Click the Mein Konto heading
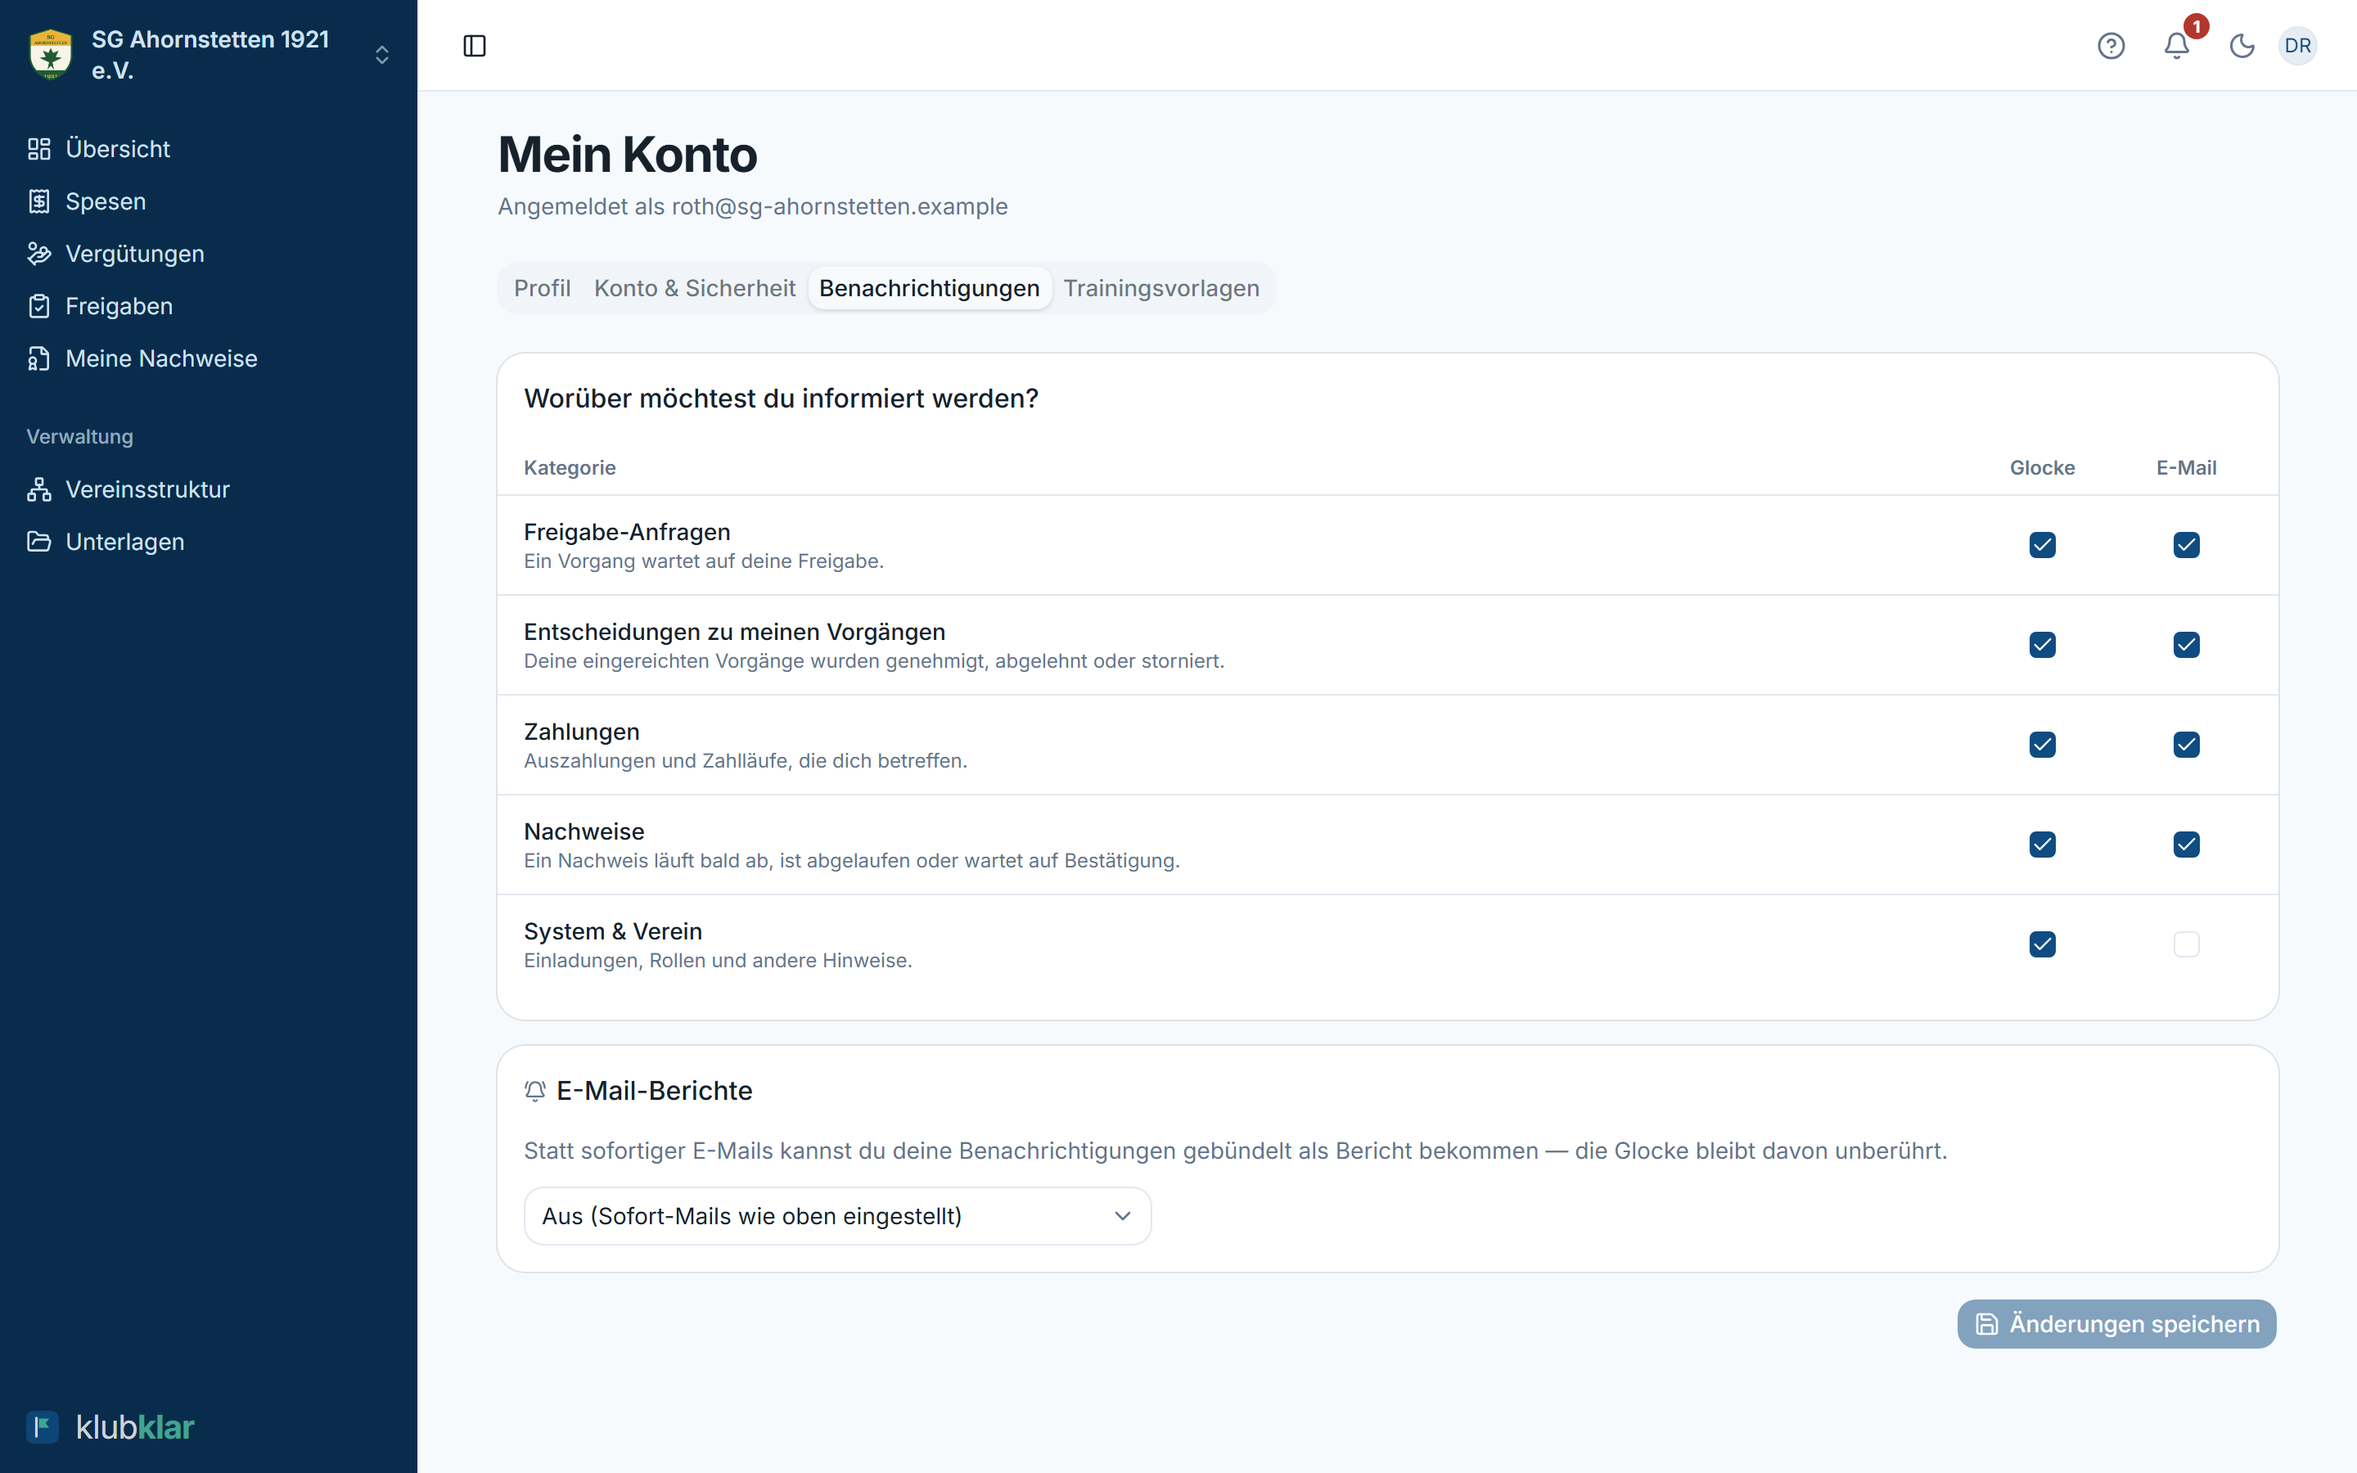2357x1473 pixels. click(627, 155)
